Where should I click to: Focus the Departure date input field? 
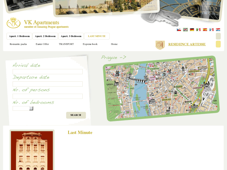point(48,84)
